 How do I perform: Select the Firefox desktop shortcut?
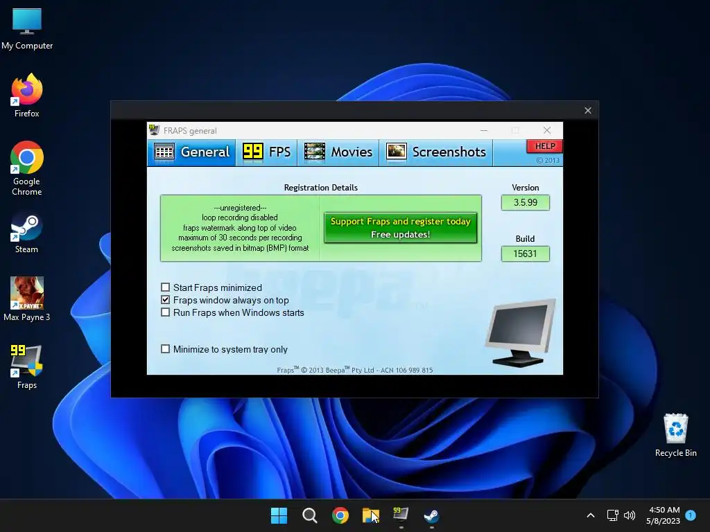27,96
